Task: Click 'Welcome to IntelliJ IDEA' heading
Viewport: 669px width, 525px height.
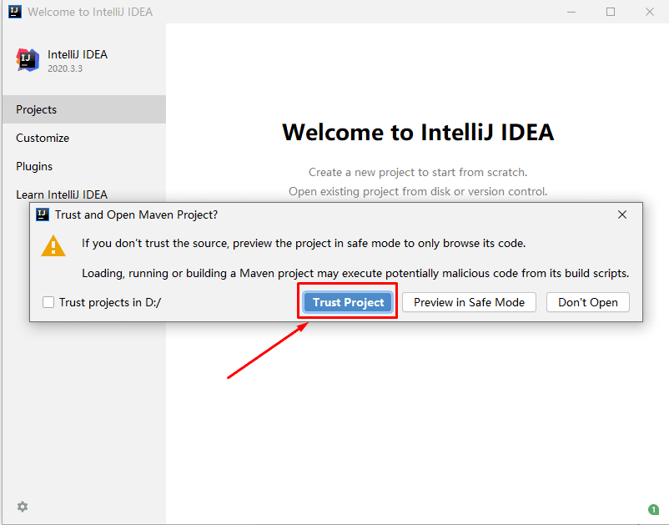Action: 418,132
